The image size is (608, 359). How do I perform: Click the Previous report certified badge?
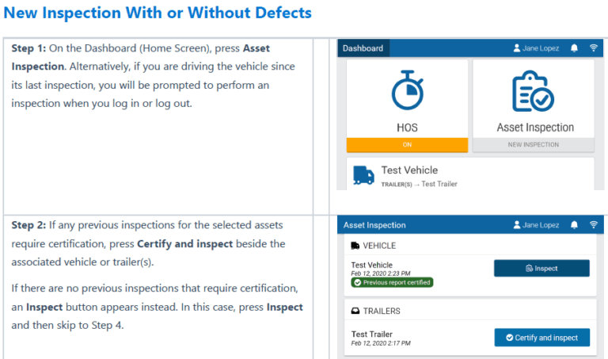pos(392,283)
